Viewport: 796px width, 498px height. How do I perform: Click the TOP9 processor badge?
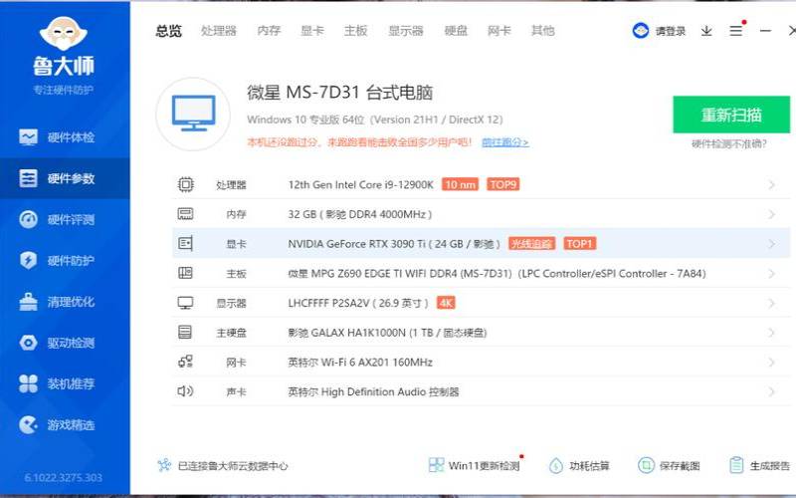point(503,184)
